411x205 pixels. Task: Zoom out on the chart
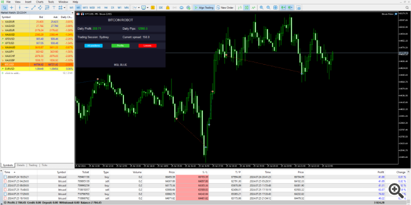(x=269, y=8)
